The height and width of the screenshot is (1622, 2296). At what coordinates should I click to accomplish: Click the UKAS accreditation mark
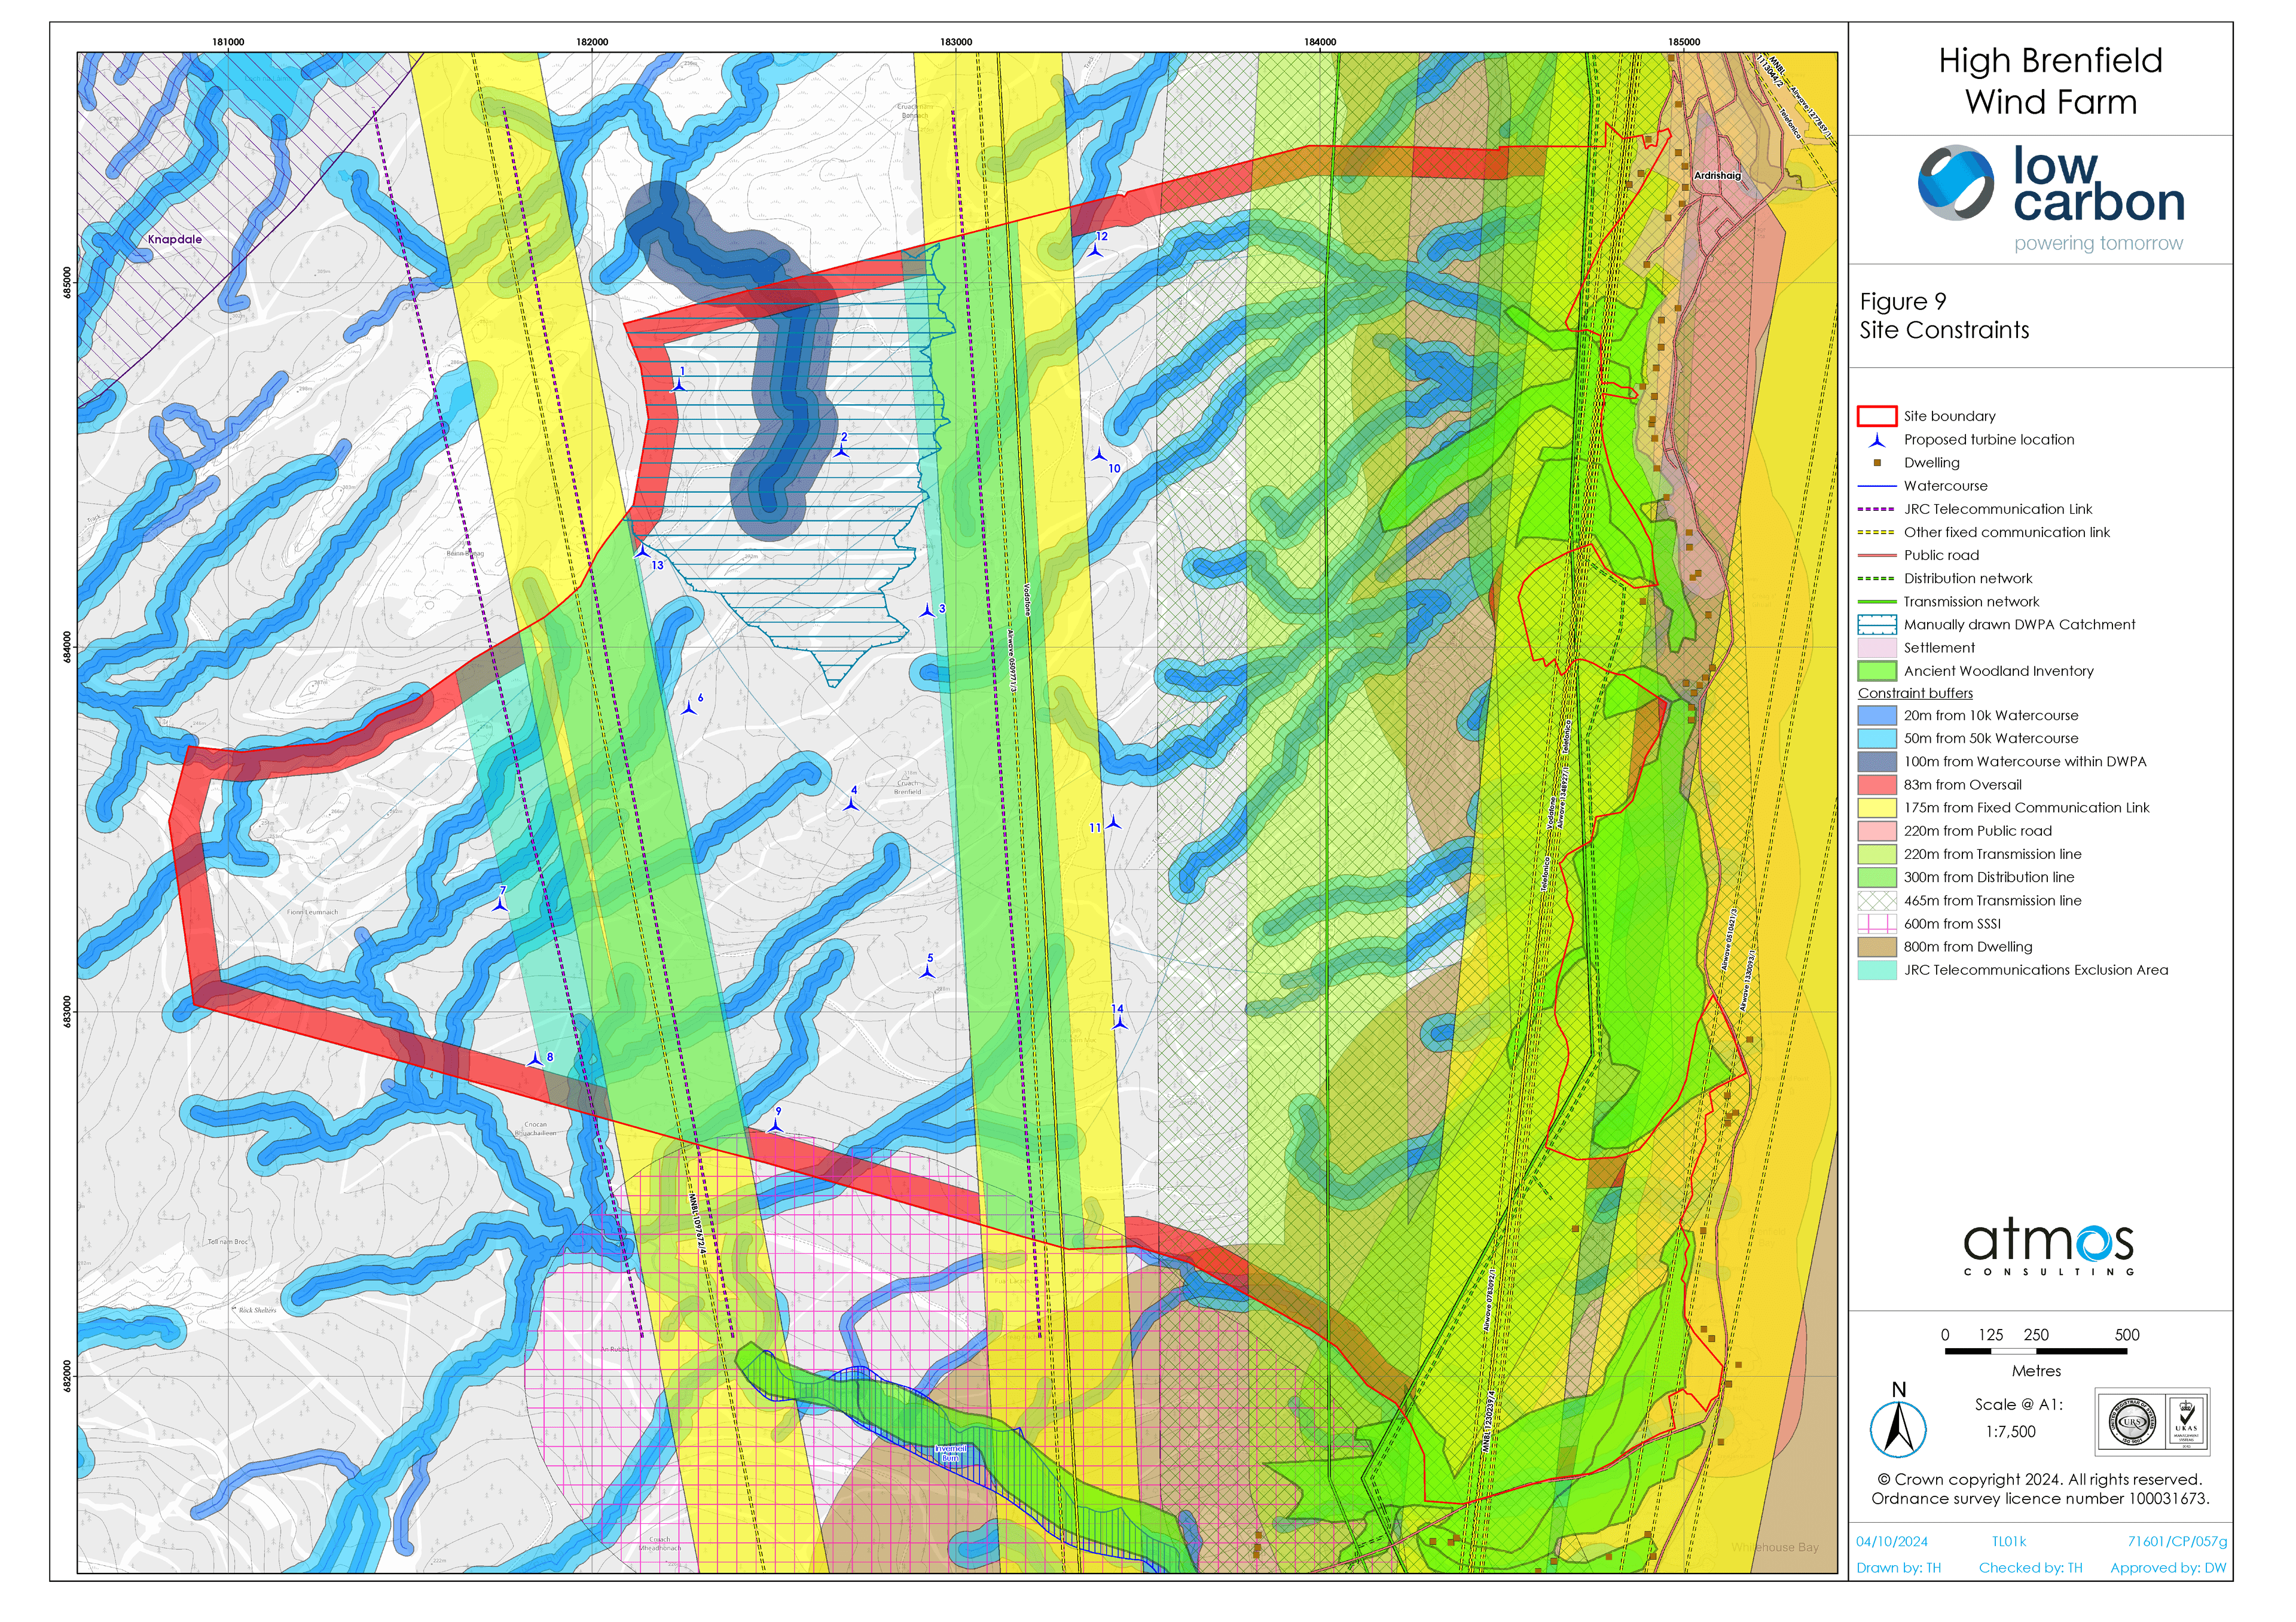point(2186,1422)
